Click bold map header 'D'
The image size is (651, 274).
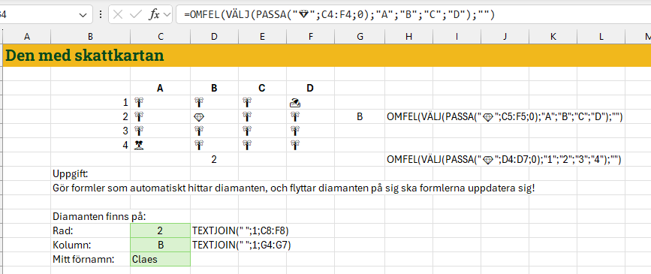311,88
